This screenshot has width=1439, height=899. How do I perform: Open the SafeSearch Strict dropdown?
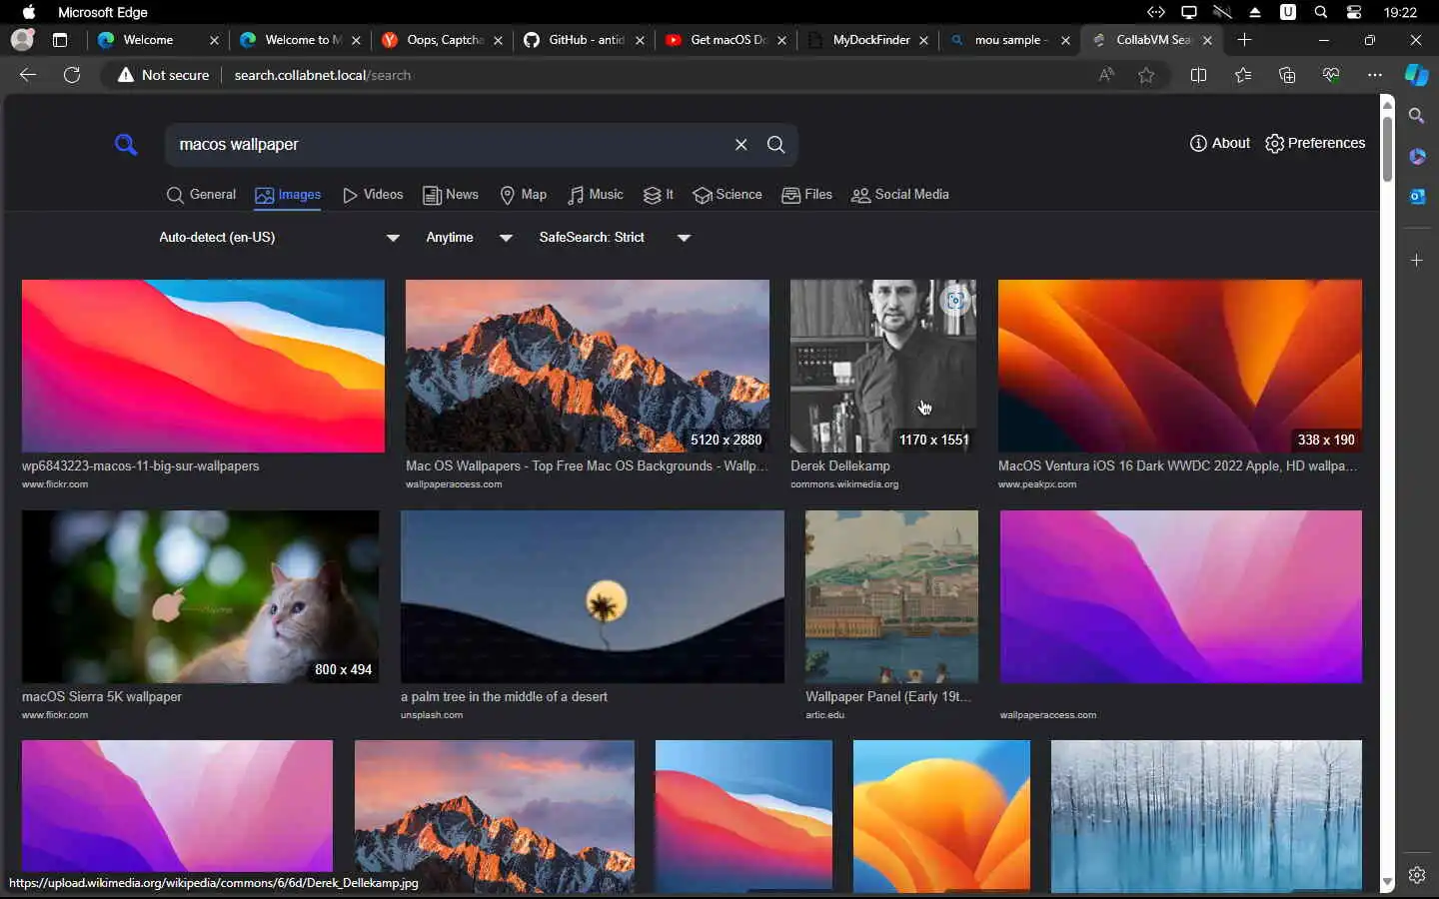tap(615, 238)
